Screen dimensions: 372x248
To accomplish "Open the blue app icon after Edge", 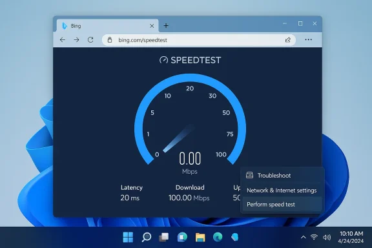I will click(x=234, y=237).
